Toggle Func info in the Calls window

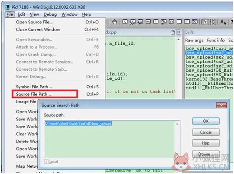point(216,40)
